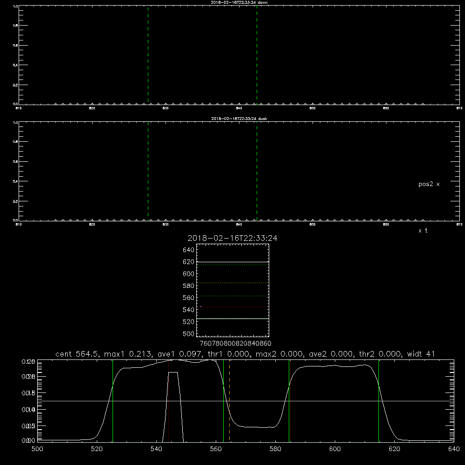Click x-axis label '560' of bottom plot
This screenshot has height=465, width=465.
point(216,449)
